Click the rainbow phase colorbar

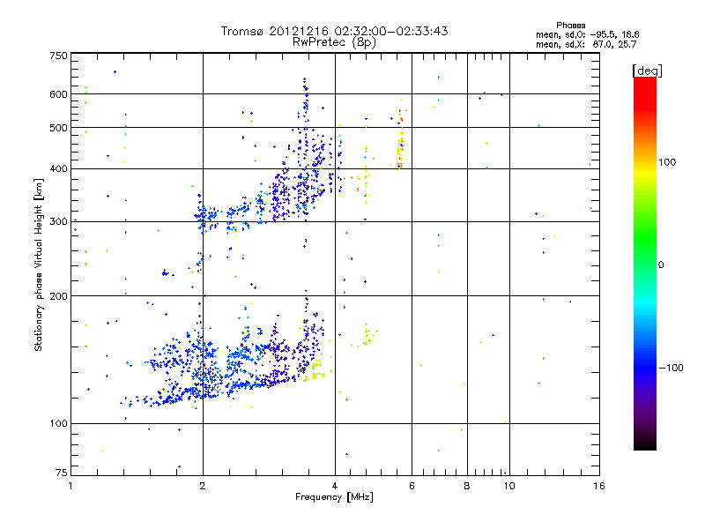click(645, 263)
